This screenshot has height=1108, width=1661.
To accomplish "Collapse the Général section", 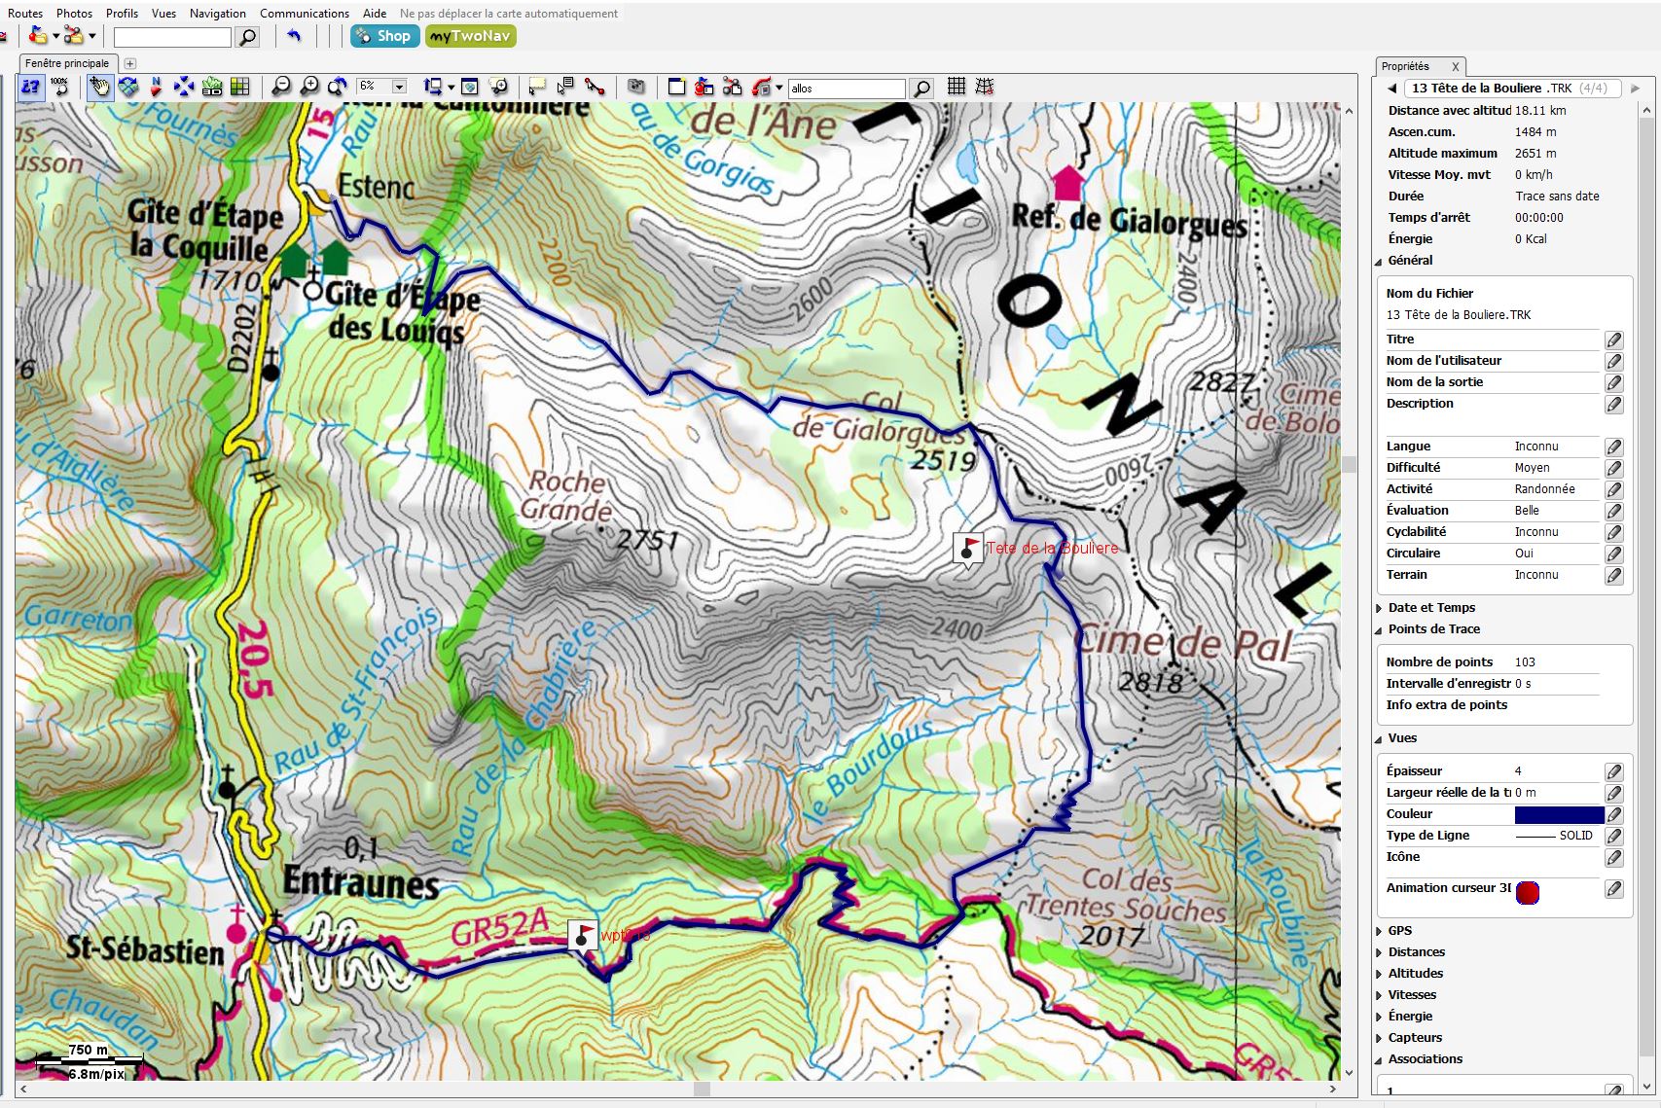I will point(1379,261).
